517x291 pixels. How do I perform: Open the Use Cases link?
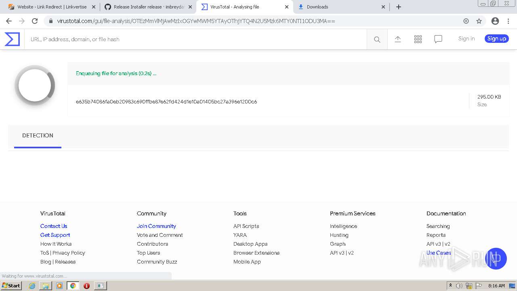click(x=439, y=253)
